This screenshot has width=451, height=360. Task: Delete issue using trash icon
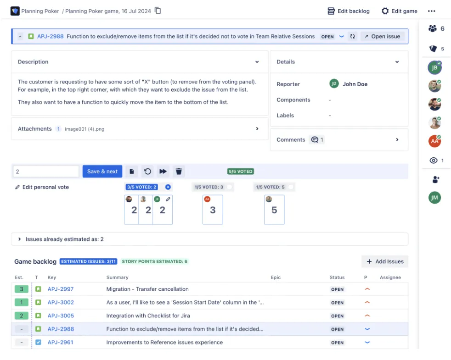179,172
